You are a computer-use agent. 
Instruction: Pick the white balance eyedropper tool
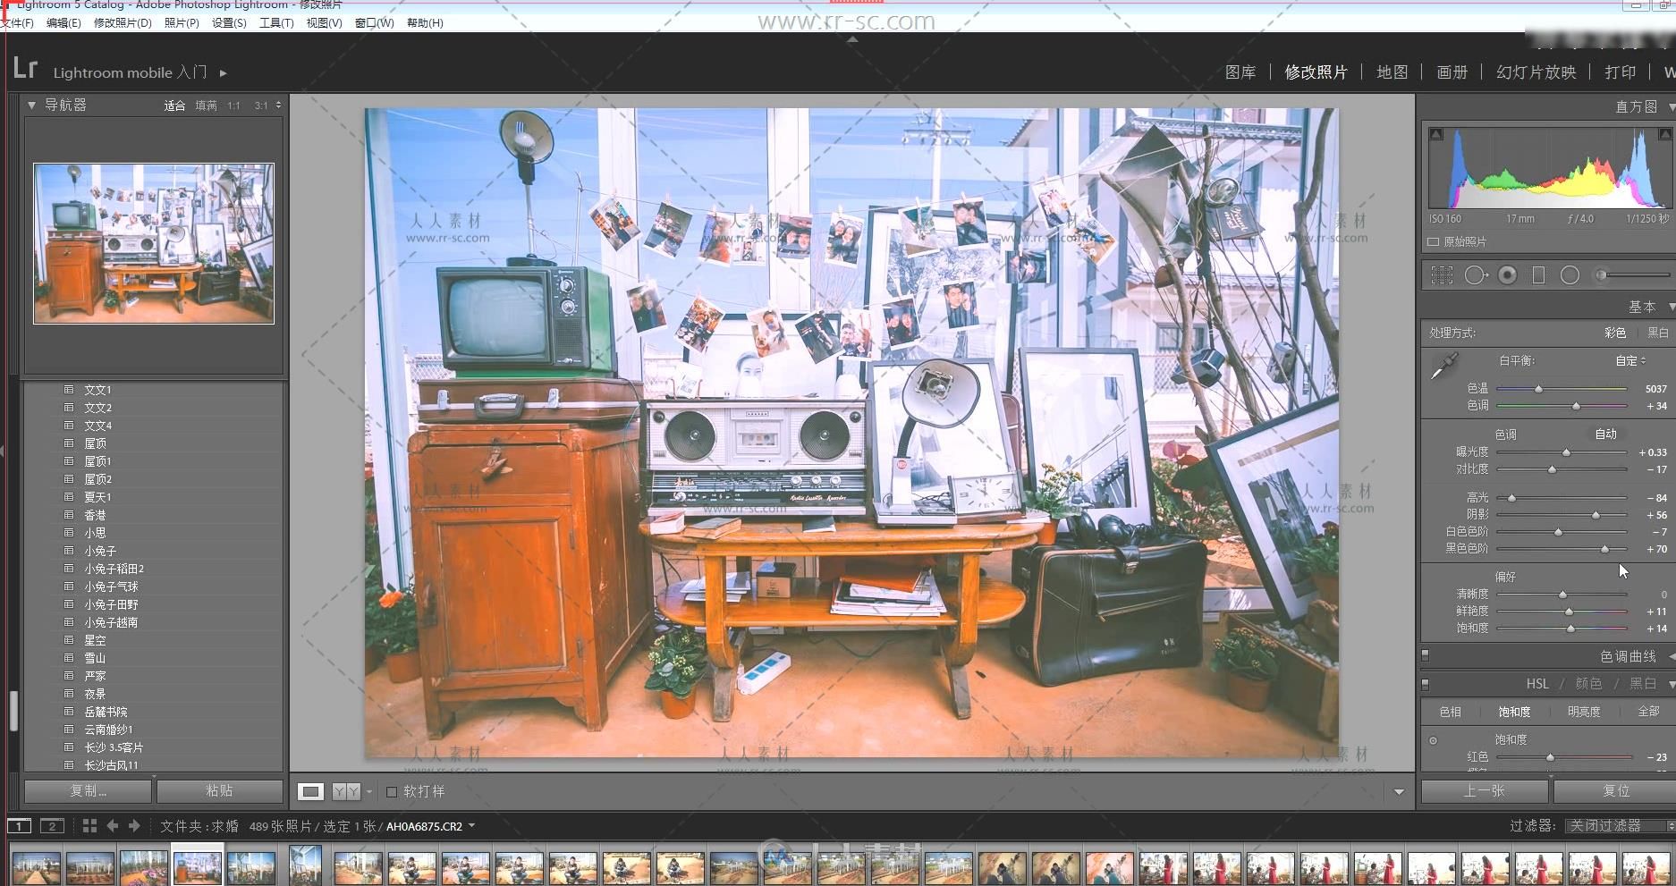point(1443,366)
